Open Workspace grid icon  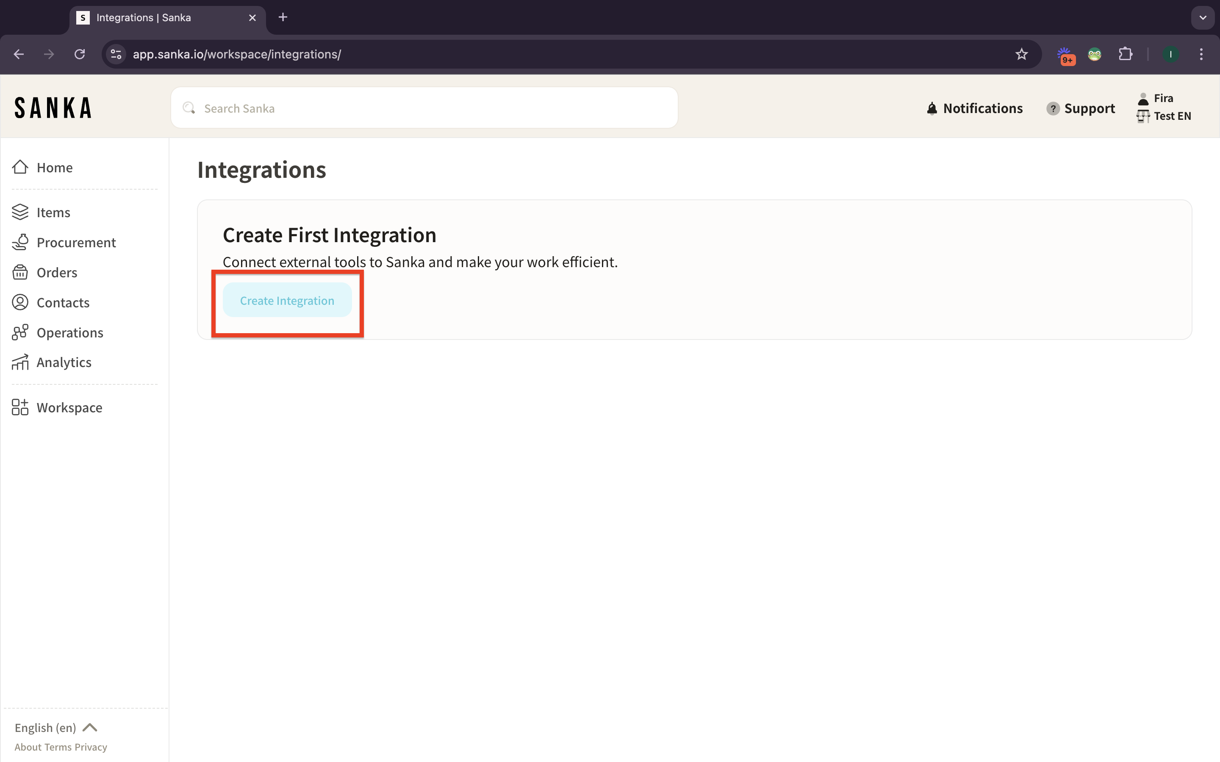[x=20, y=407]
